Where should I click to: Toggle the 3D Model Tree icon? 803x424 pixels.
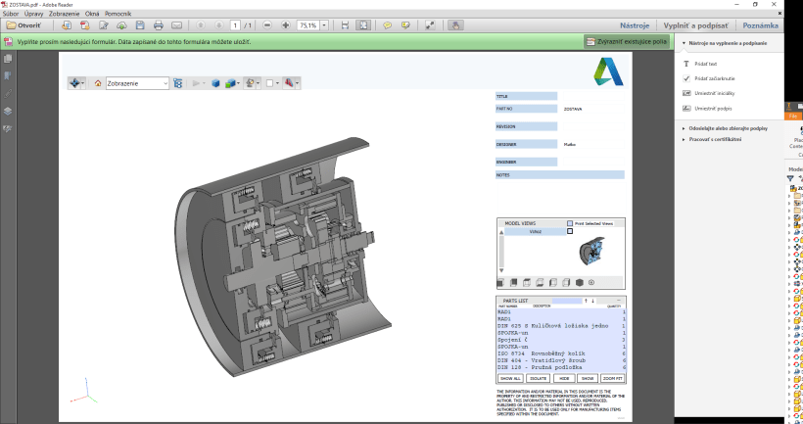pyautogui.click(x=177, y=84)
